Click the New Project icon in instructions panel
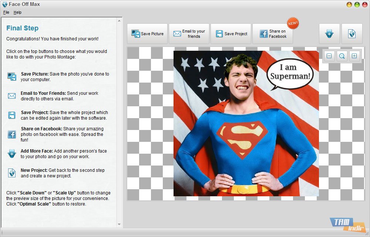Viewport: 370px width, 237px height. pyautogui.click(x=12, y=173)
